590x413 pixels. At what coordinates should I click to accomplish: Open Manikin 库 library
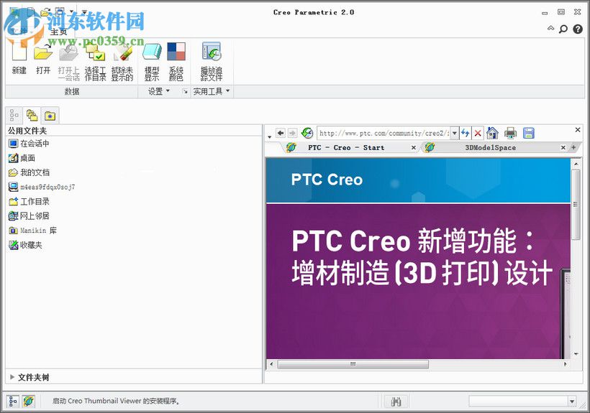tap(32, 230)
